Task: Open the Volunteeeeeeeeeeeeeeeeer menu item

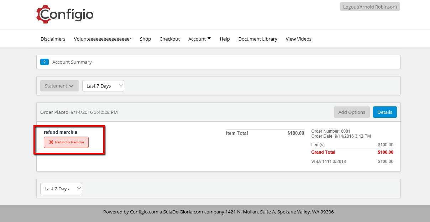Action: click(x=103, y=39)
